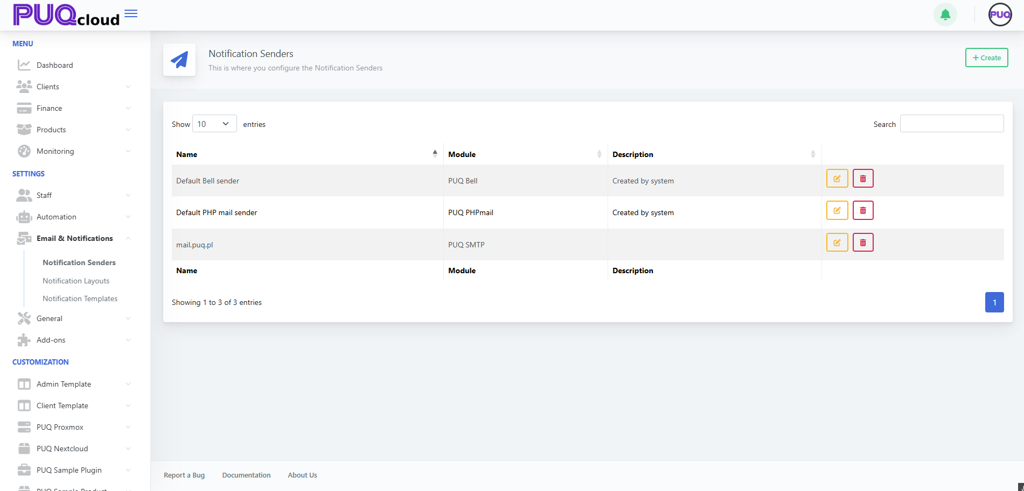1024x491 pixels.
Task: Expand the Products menu chevron
Action: tap(128, 130)
